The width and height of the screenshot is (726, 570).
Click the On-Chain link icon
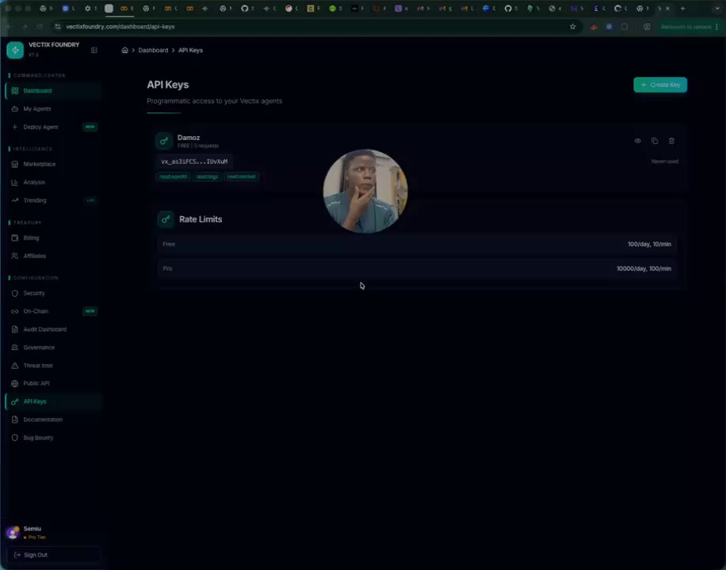[x=15, y=311]
